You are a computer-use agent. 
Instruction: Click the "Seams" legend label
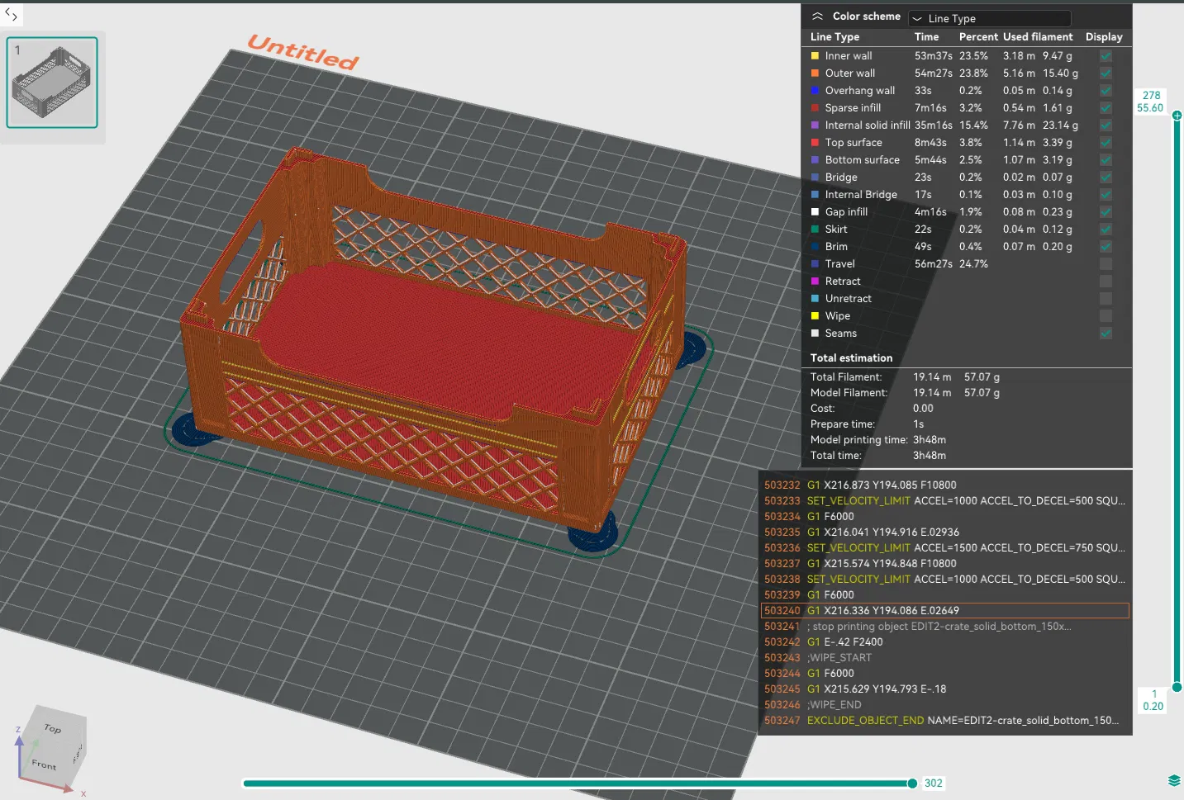point(840,334)
